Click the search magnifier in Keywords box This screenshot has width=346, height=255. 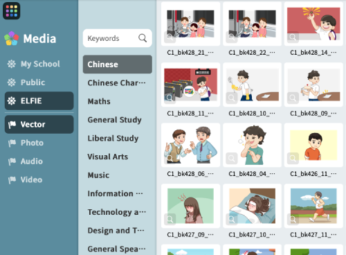143,38
